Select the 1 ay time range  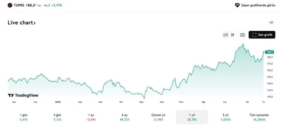pyautogui.click(x=91, y=117)
